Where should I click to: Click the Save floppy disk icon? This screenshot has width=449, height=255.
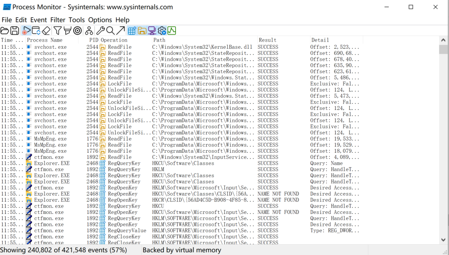pos(15,31)
